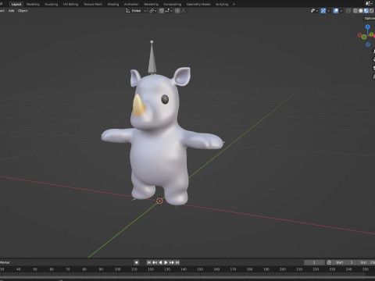Switch to wireframe viewport shading
375x281 pixels.
coord(355,11)
